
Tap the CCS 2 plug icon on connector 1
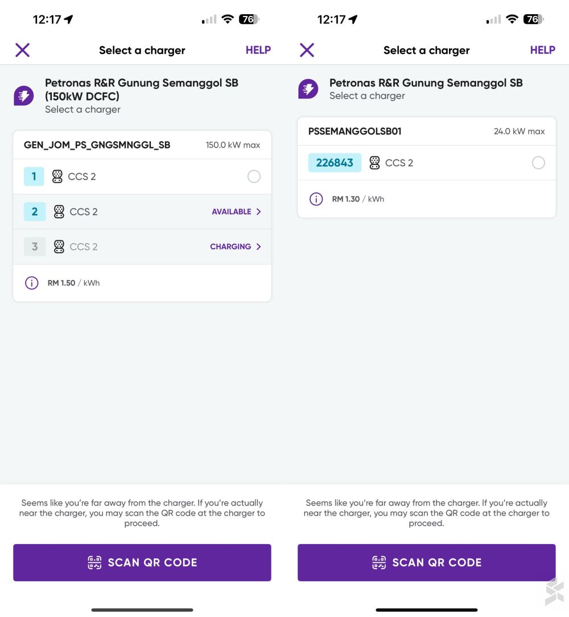[x=57, y=176]
